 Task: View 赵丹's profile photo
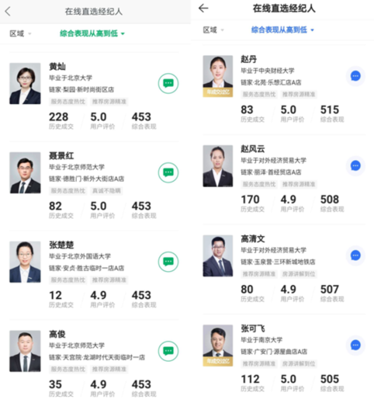218,76
